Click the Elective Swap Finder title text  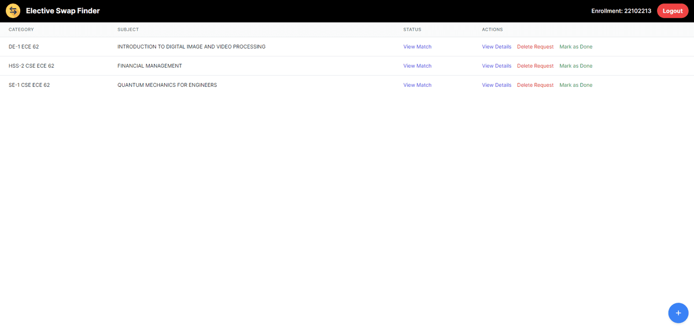tap(62, 11)
